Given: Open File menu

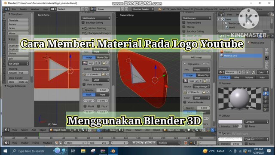Looking at the screenshot, I should (14, 9).
